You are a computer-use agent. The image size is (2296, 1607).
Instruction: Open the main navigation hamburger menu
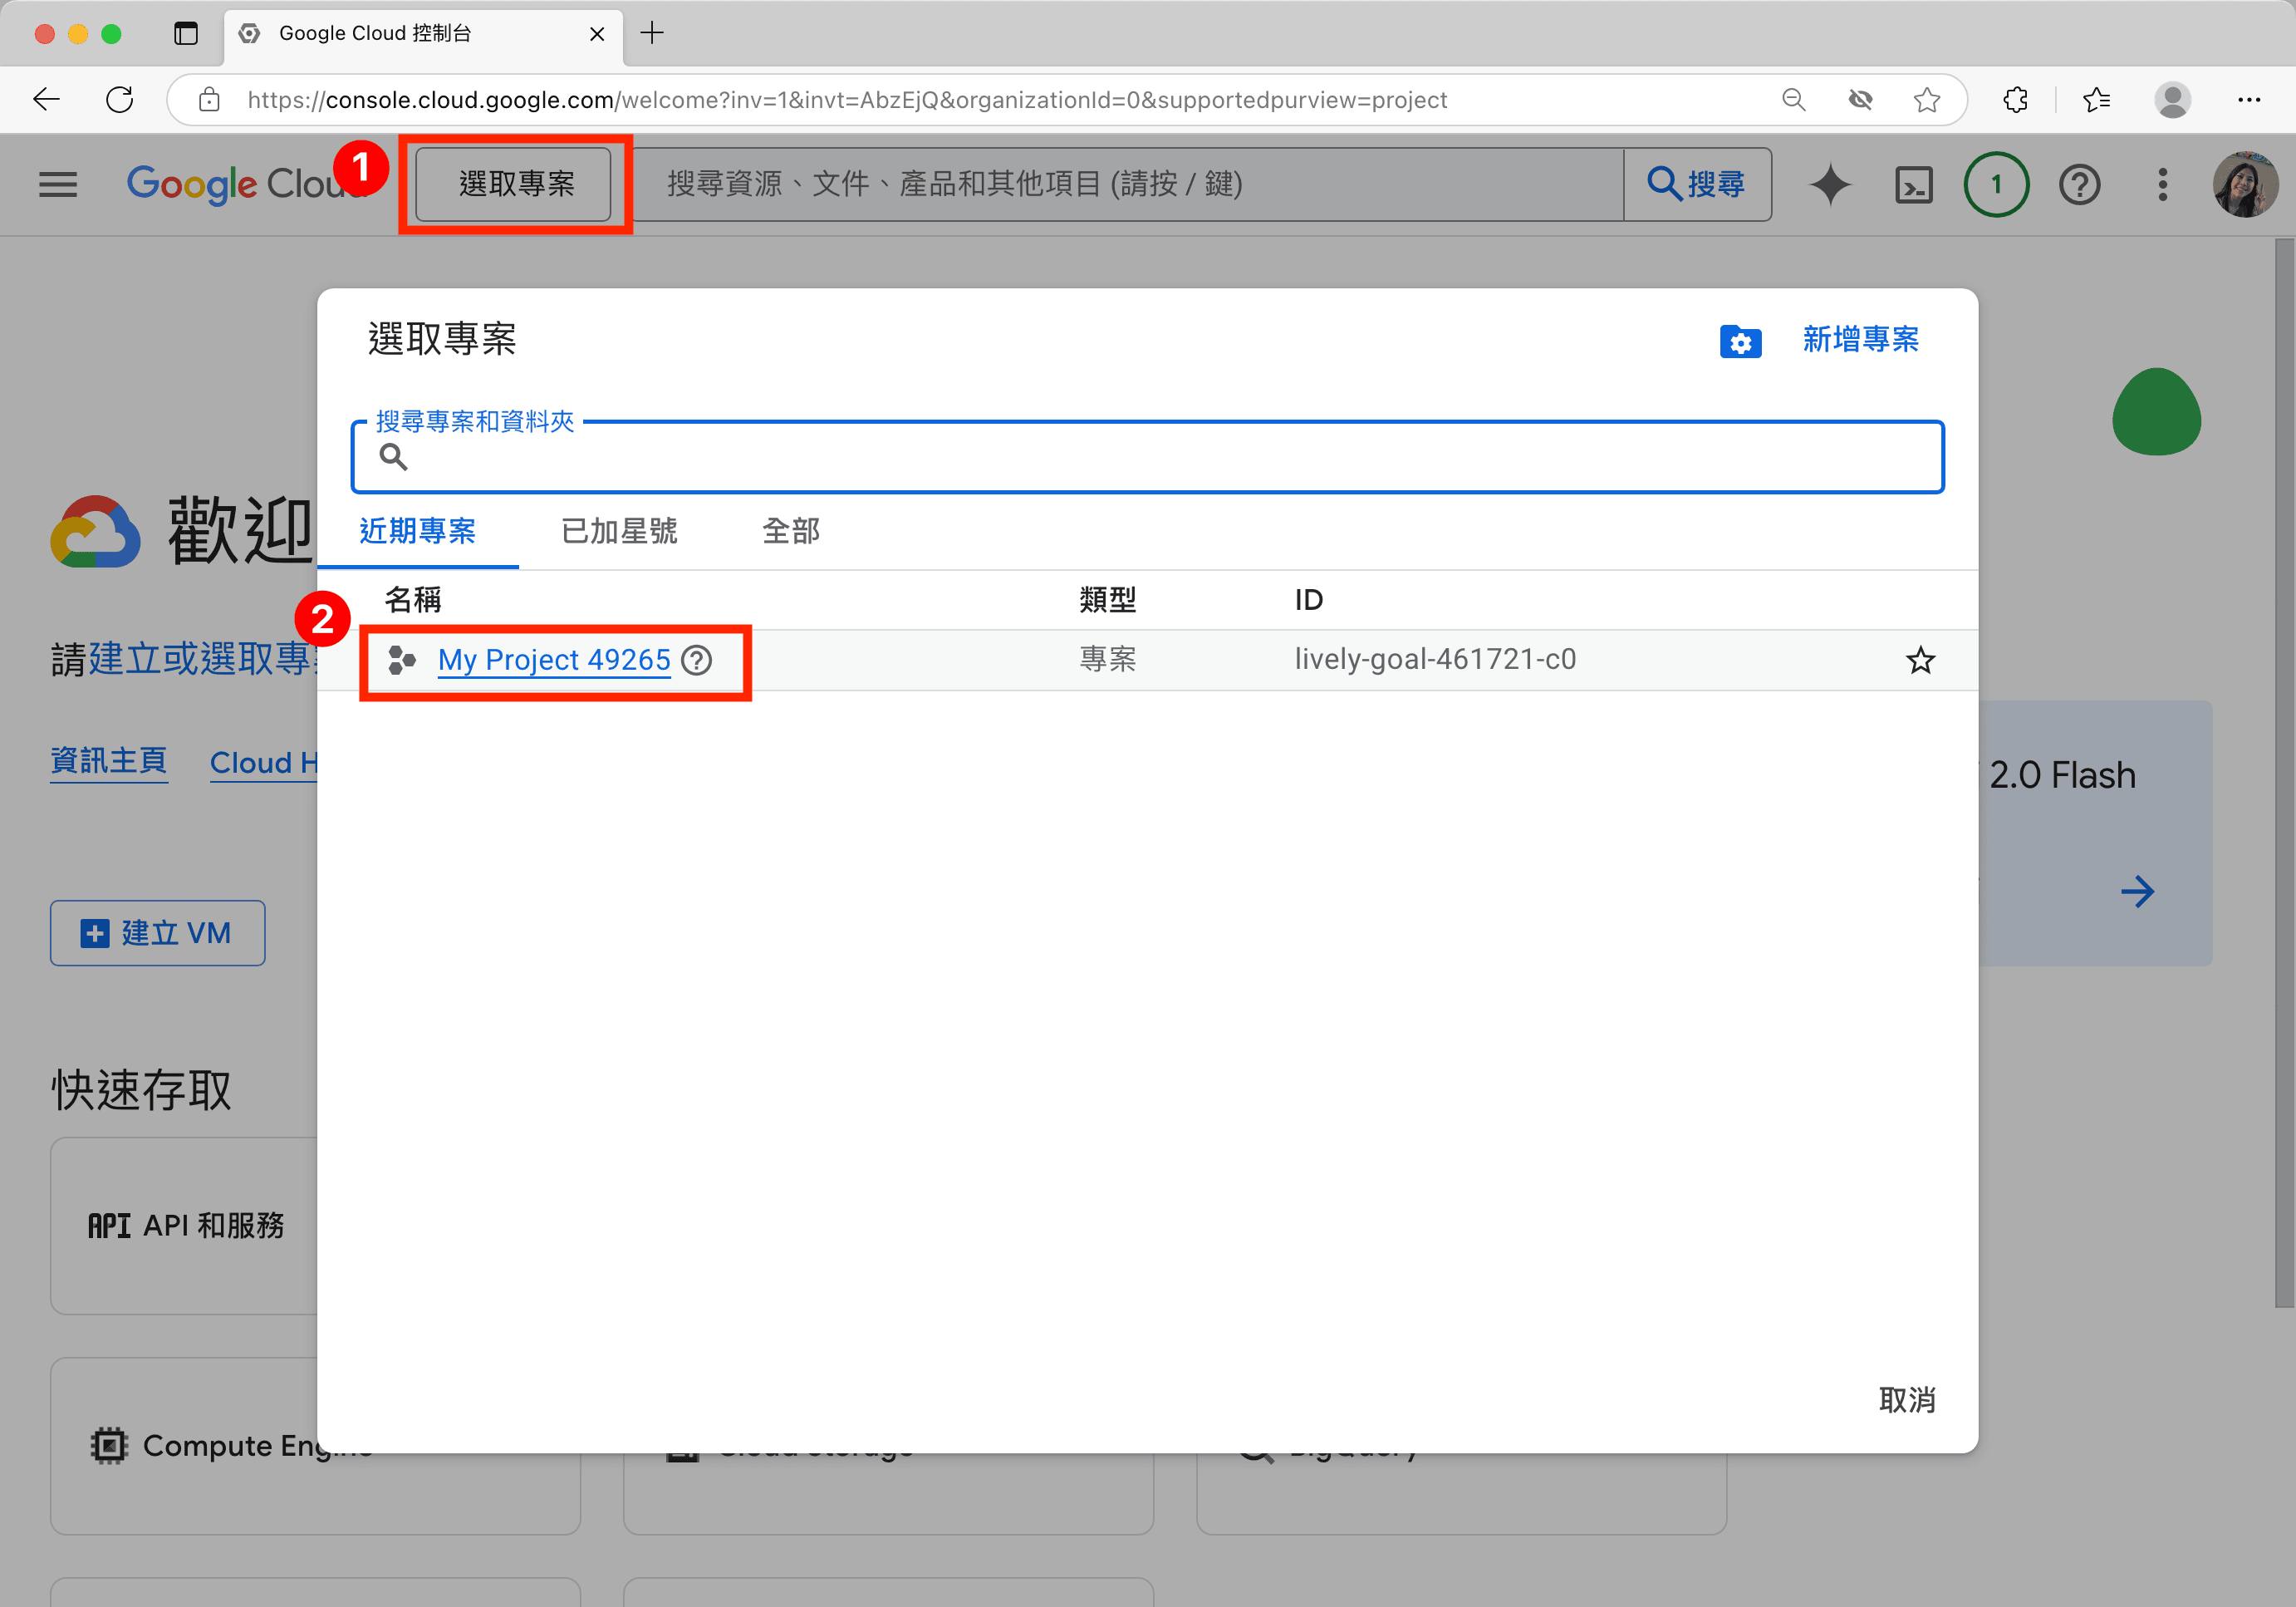[x=58, y=184]
